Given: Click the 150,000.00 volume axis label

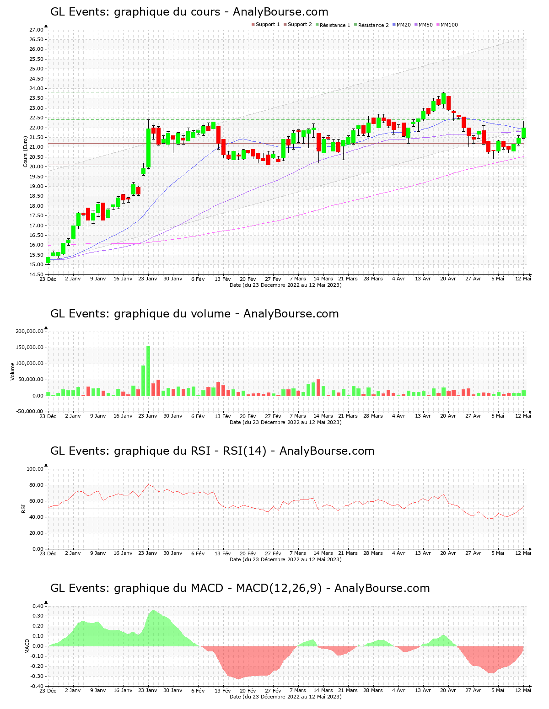Looking at the screenshot, I should pyautogui.click(x=29, y=348).
